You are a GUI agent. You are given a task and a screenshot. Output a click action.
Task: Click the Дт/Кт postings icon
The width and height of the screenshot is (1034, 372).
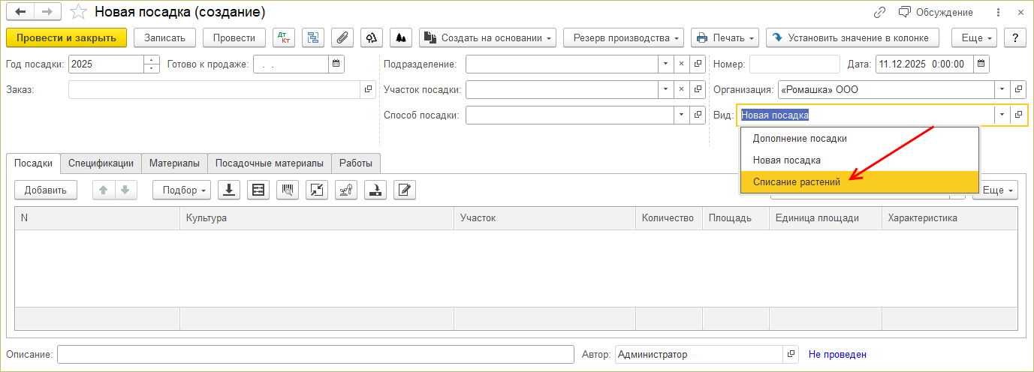[284, 37]
